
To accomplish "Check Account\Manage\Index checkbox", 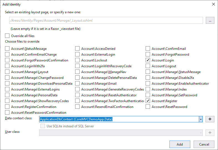I will tap(148, 89).
